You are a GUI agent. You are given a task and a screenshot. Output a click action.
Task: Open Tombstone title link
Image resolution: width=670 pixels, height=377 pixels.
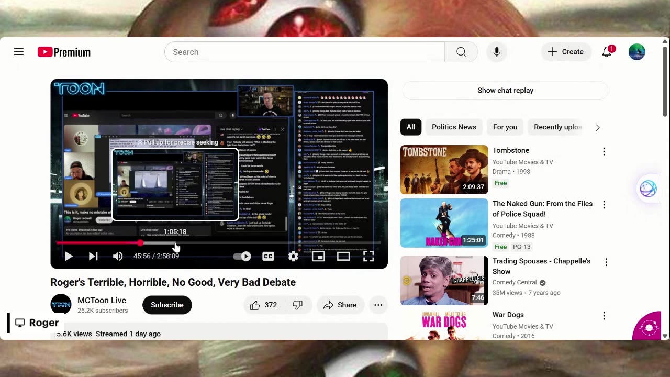(x=511, y=150)
